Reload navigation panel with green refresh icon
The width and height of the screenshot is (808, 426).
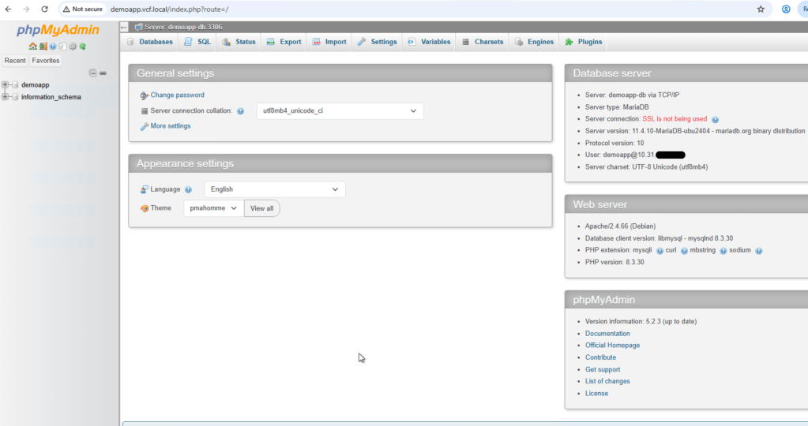tap(83, 47)
